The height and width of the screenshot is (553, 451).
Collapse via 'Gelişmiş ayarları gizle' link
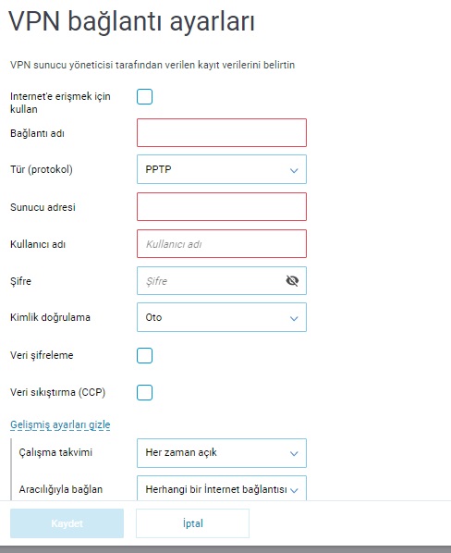click(x=60, y=424)
